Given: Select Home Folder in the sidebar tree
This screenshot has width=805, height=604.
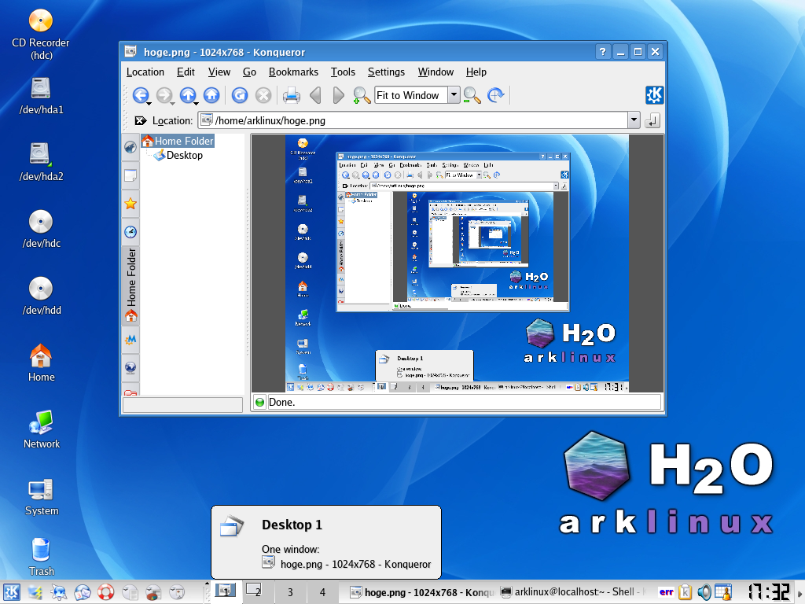Looking at the screenshot, I should coord(178,141).
